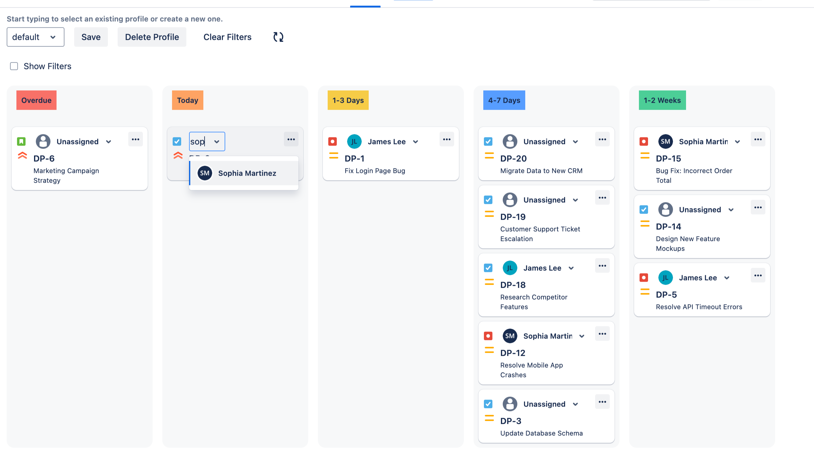Click the red high-priority chevrons on DP-6
Viewport: 814px width, 463px height.
pos(22,156)
